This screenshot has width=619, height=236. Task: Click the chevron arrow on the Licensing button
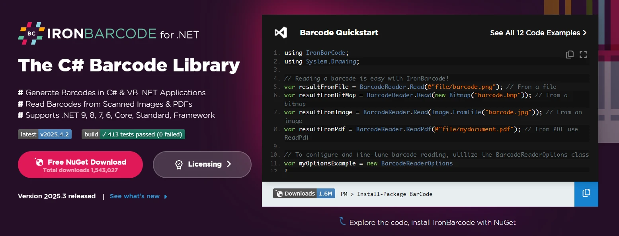pos(229,164)
